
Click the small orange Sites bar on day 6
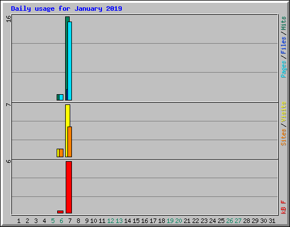(x=61, y=153)
